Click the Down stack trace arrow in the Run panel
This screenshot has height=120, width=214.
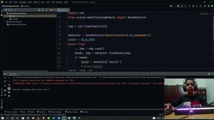(x=9, y=81)
